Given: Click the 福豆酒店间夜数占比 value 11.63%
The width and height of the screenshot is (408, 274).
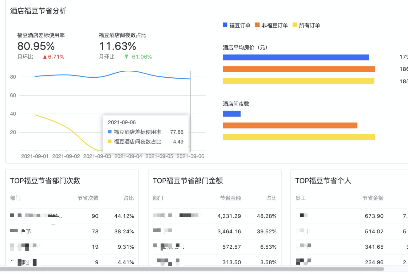Looking at the screenshot, I should pyautogui.click(x=118, y=46).
